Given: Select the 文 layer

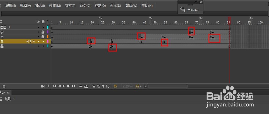Looking at the screenshot, I should 2,36.
